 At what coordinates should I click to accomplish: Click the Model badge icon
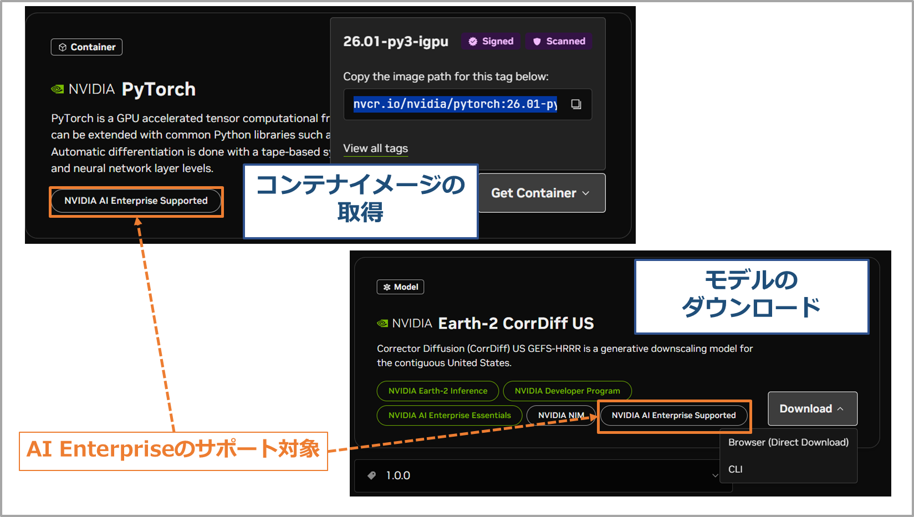pos(387,287)
